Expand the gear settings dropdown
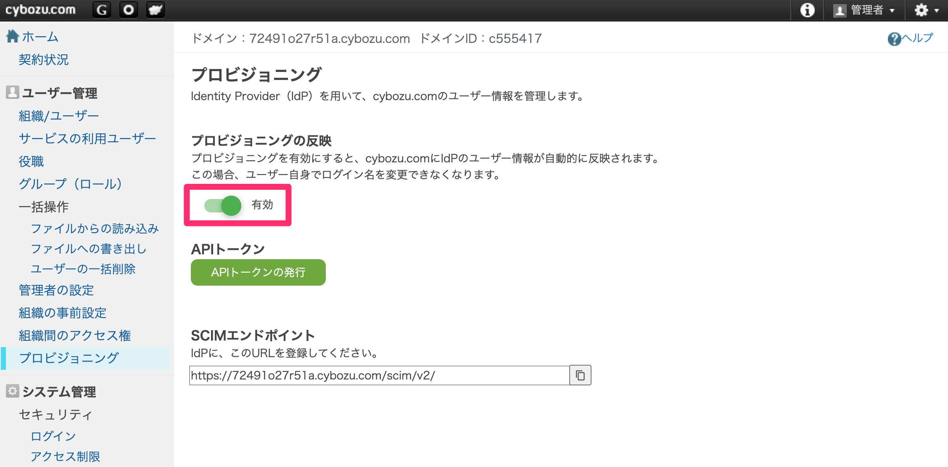The width and height of the screenshot is (948, 467). click(x=926, y=10)
